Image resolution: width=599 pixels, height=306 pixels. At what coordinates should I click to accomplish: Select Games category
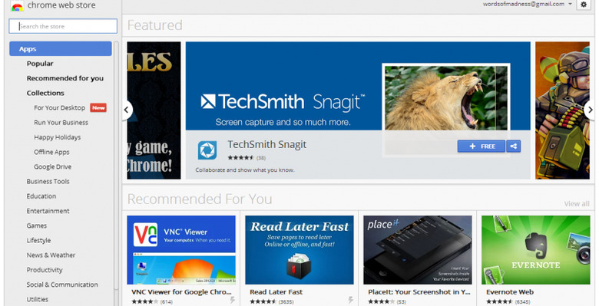click(37, 225)
